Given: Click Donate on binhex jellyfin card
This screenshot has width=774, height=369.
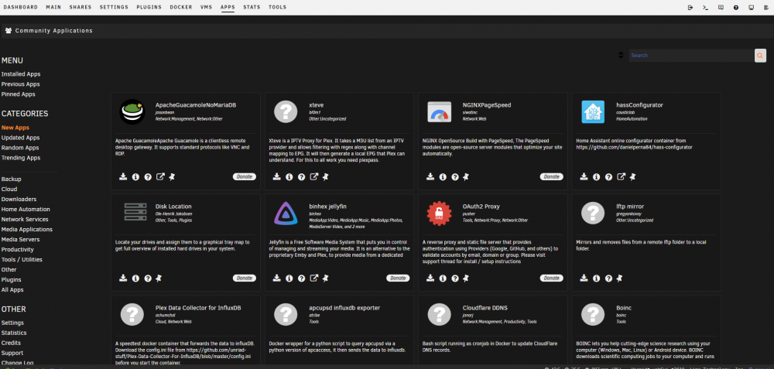Looking at the screenshot, I should click(398, 278).
